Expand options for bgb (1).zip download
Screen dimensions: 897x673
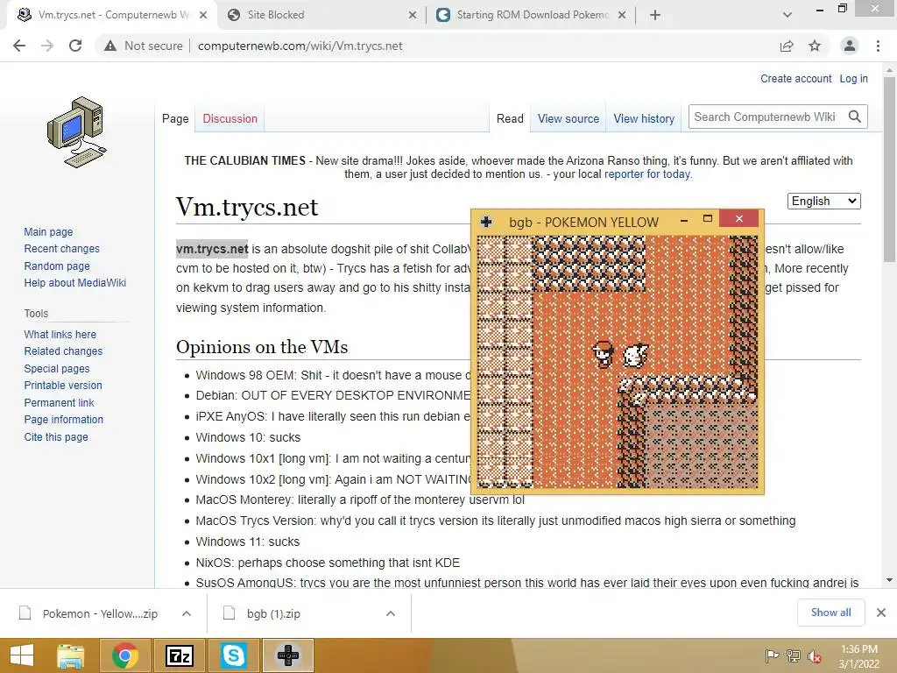(391, 613)
